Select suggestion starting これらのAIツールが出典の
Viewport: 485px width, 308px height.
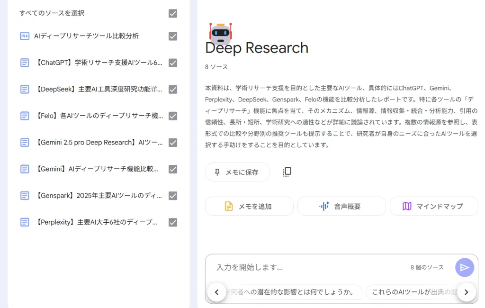tap(414, 292)
